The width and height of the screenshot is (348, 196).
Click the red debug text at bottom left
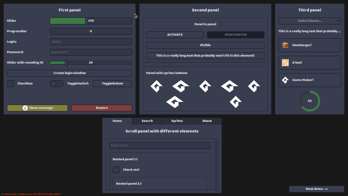(31, 194)
